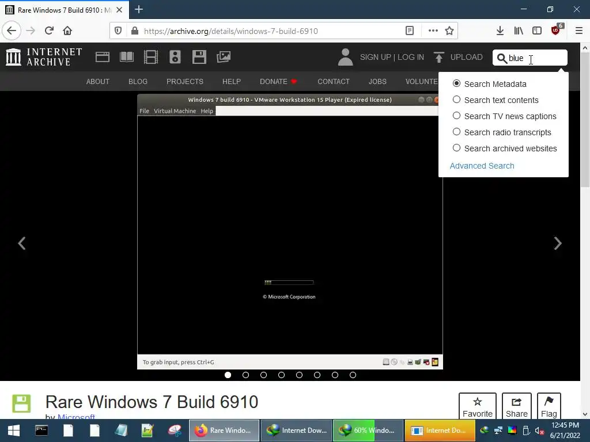Viewport: 590px width, 442px height.
Task: Switch to the 60% Windo... download taskbar item
Action: 368,430
